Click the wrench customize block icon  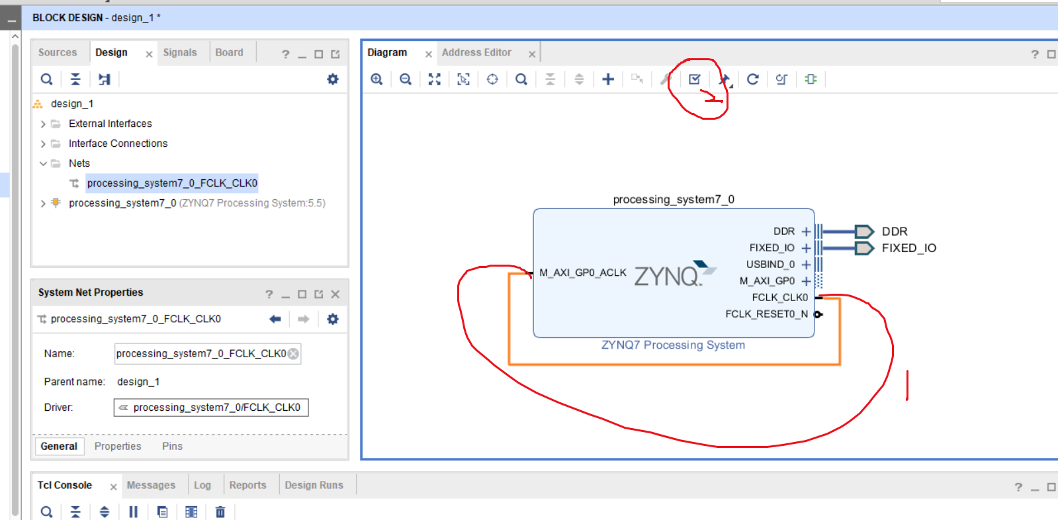point(665,79)
